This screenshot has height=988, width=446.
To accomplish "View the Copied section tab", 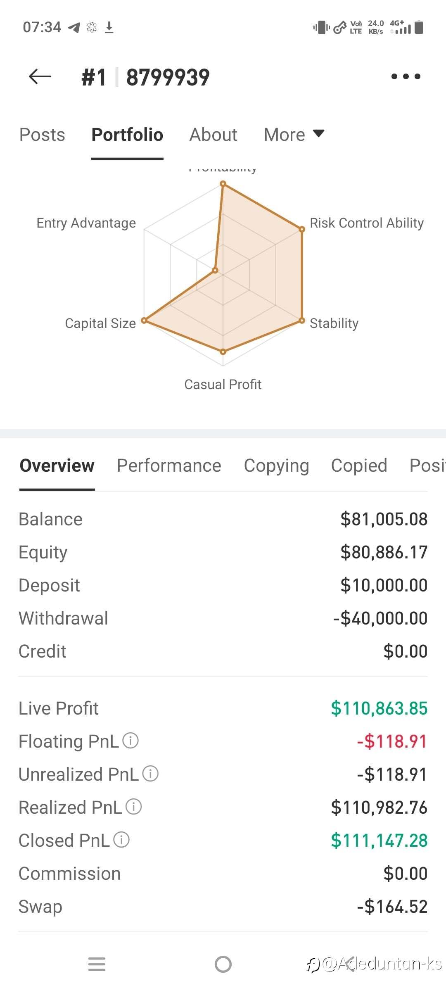I will pos(359,465).
